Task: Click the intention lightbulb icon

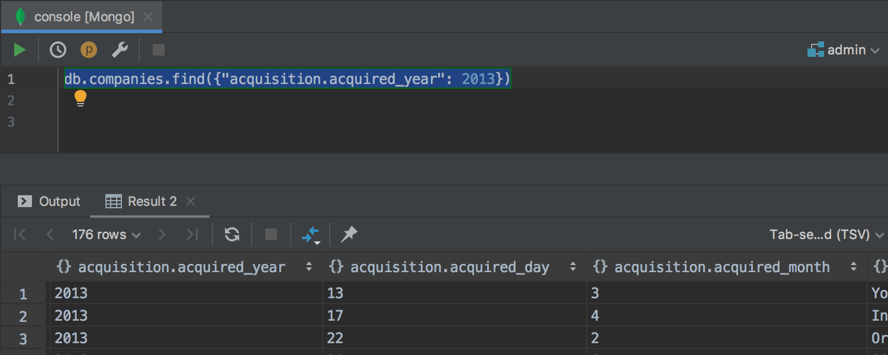Action: pos(81,98)
